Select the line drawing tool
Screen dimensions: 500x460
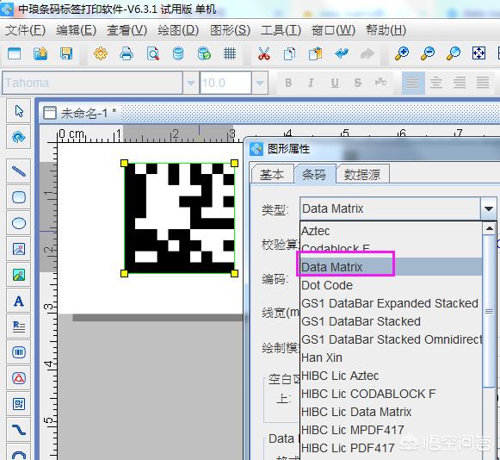click(19, 171)
